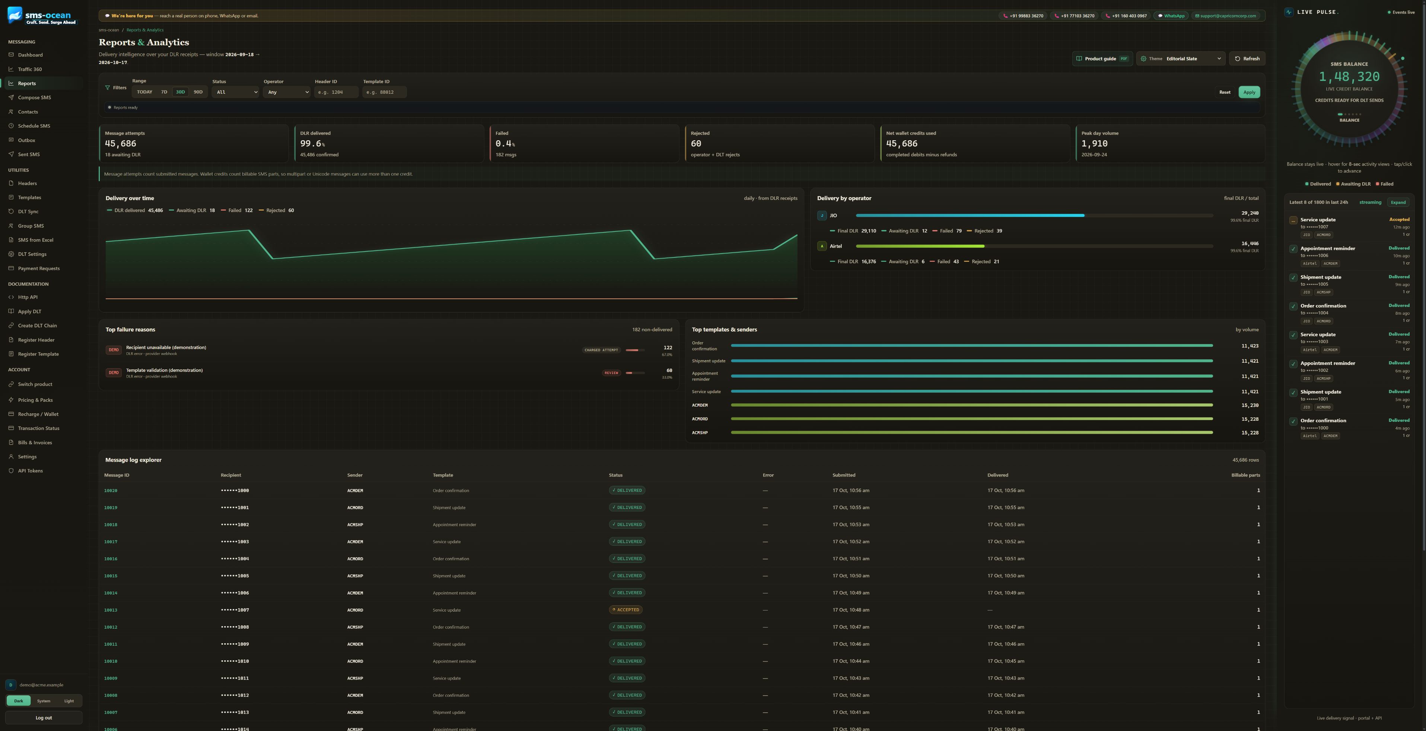Click the Create DLT Chain link icon
This screenshot has width=1426, height=731.
click(11, 326)
